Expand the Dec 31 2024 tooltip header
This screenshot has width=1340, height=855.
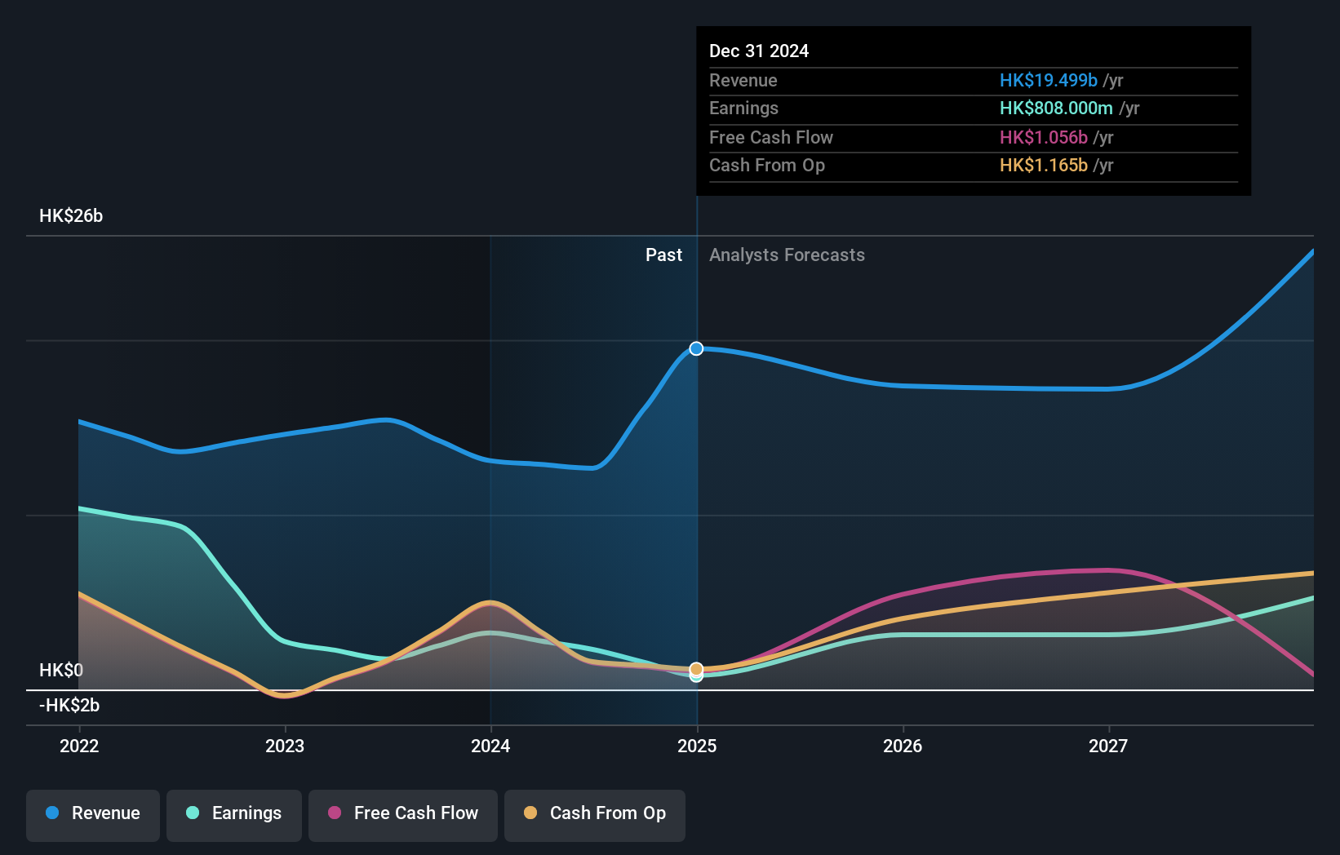pyautogui.click(x=759, y=51)
